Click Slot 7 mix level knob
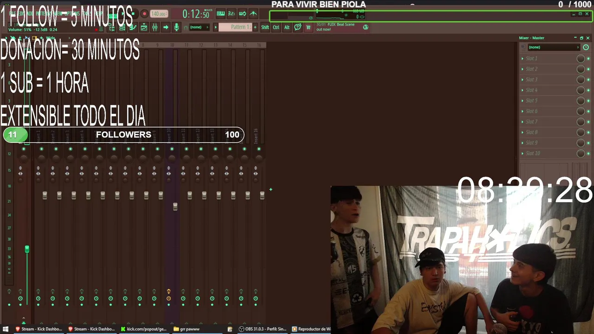The image size is (594, 334). (x=581, y=122)
